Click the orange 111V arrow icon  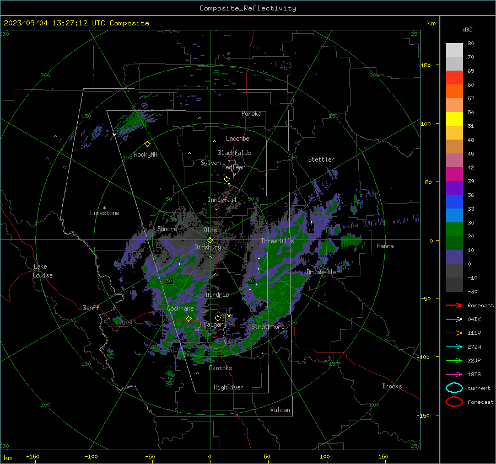454,333
